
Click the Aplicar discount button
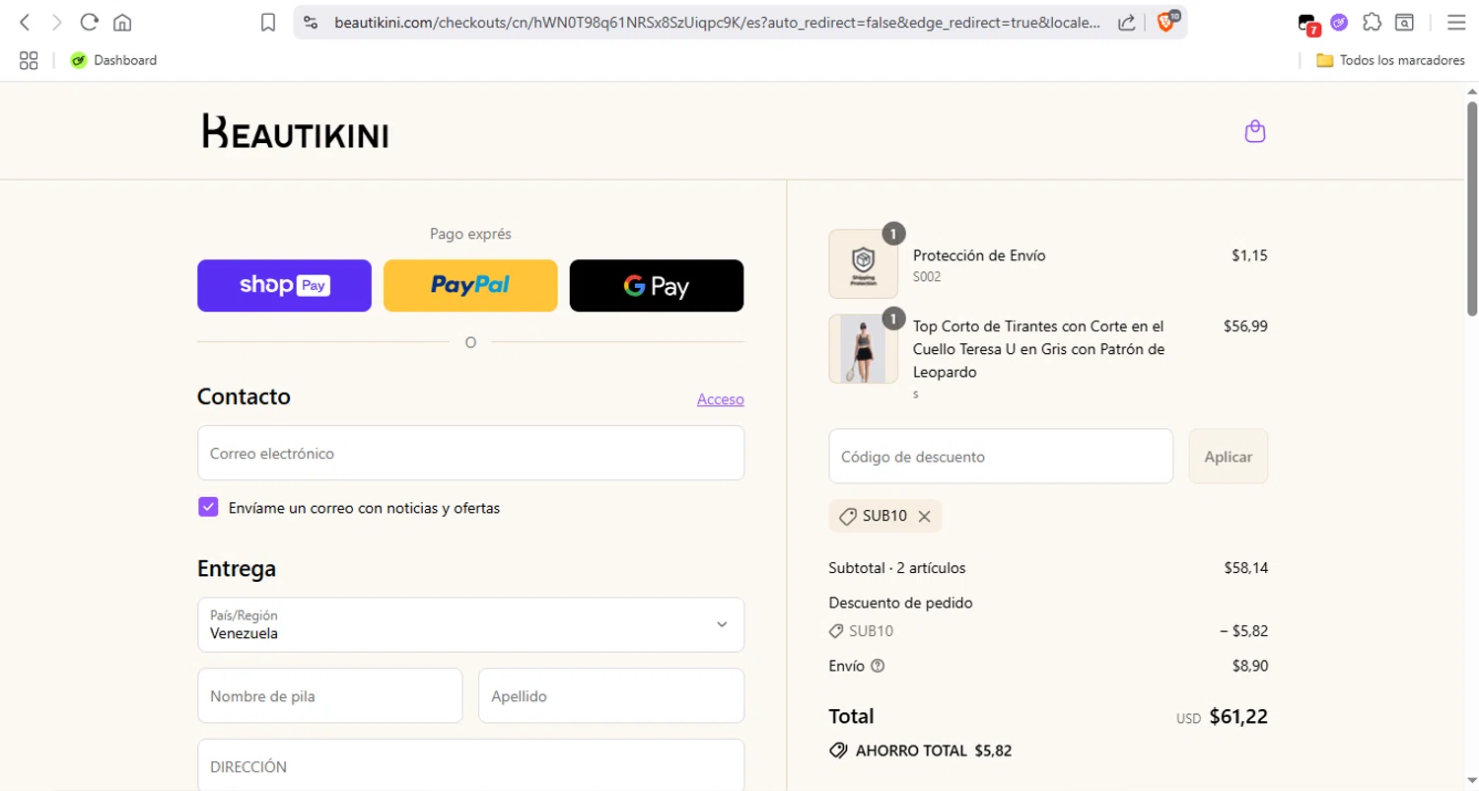[1229, 456]
